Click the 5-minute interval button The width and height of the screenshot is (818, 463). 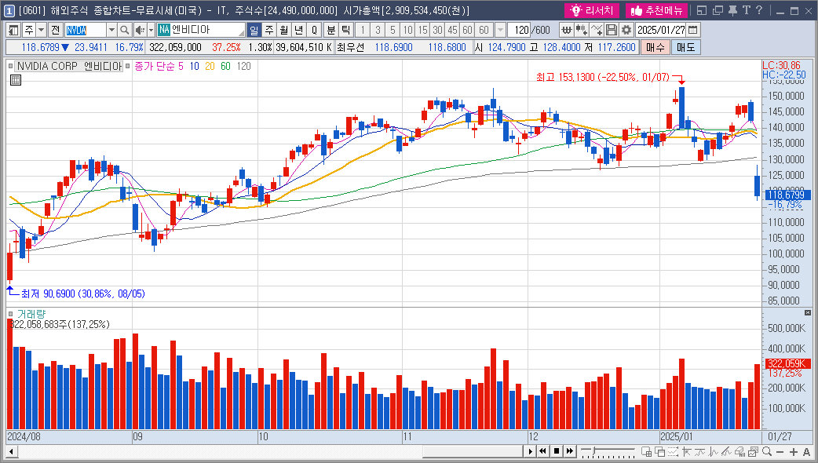tap(393, 30)
